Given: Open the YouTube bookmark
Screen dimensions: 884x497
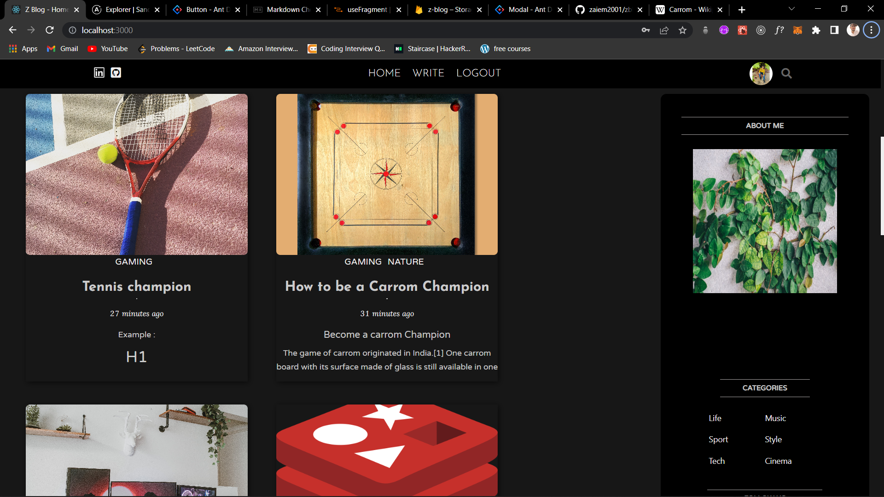Looking at the screenshot, I should 108,49.
